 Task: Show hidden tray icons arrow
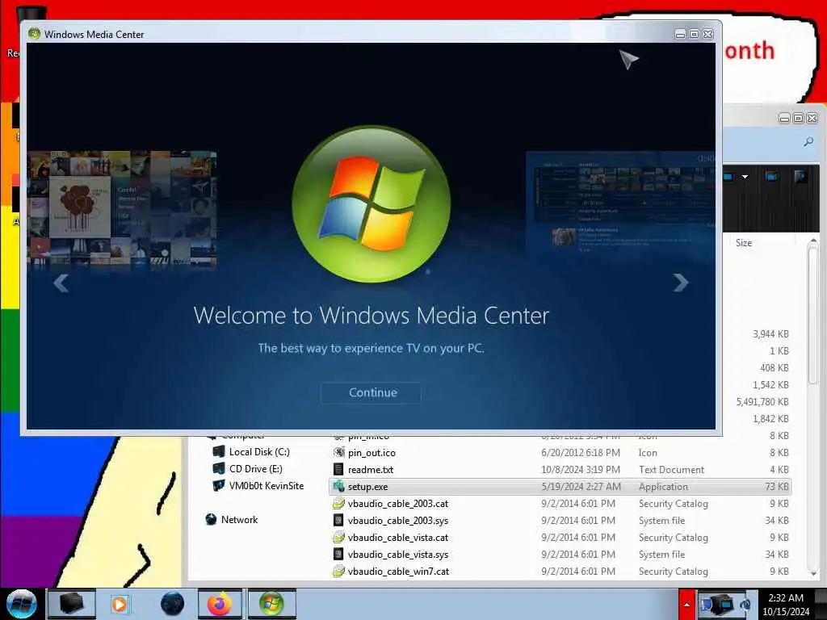pyautogui.click(x=686, y=605)
